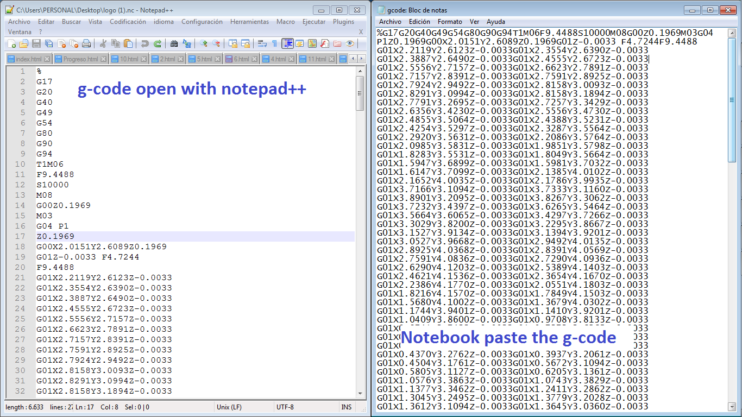This screenshot has height=417, width=742.
Task: Open the Buscar menu
Action: (71, 22)
